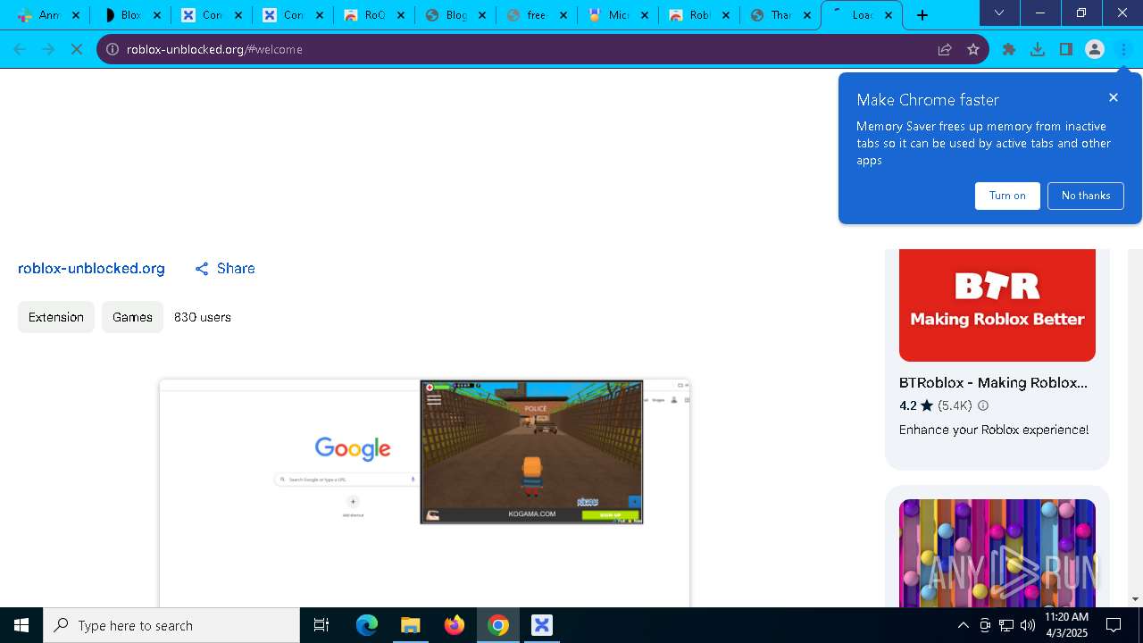Open the clock showing 11:20 AM
Viewport: 1143px width, 643px height.
(1066, 625)
